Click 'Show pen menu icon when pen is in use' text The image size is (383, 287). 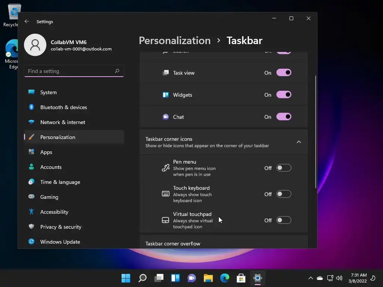click(194, 172)
